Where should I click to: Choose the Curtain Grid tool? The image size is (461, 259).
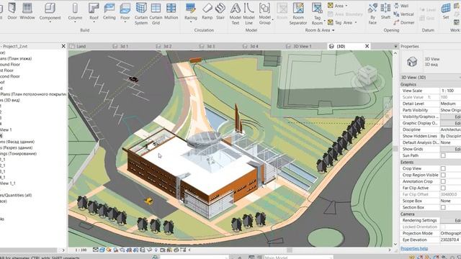pyautogui.click(x=156, y=14)
